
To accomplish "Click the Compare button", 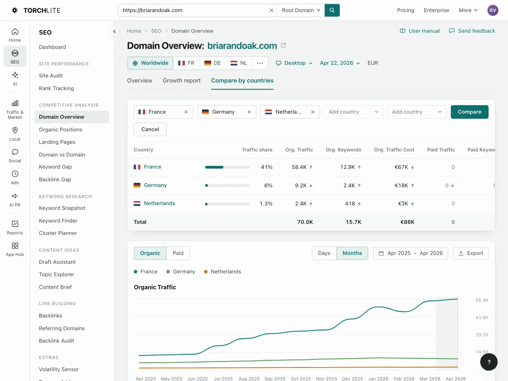I will 470,112.
